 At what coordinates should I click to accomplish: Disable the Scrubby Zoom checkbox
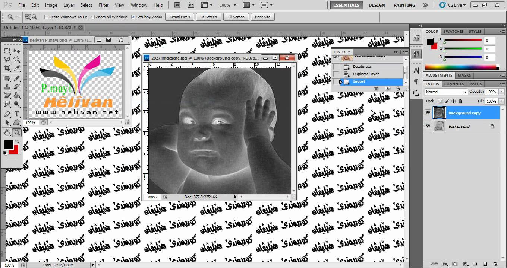pyautogui.click(x=133, y=17)
